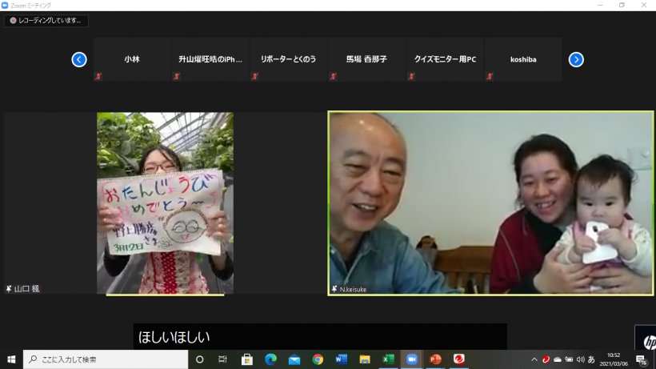Open Task View from the taskbar
Image resolution: width=656 pixels, height=369 pixels.
[223, 359]
